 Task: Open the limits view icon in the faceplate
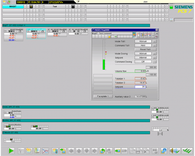tap(142, 35)
